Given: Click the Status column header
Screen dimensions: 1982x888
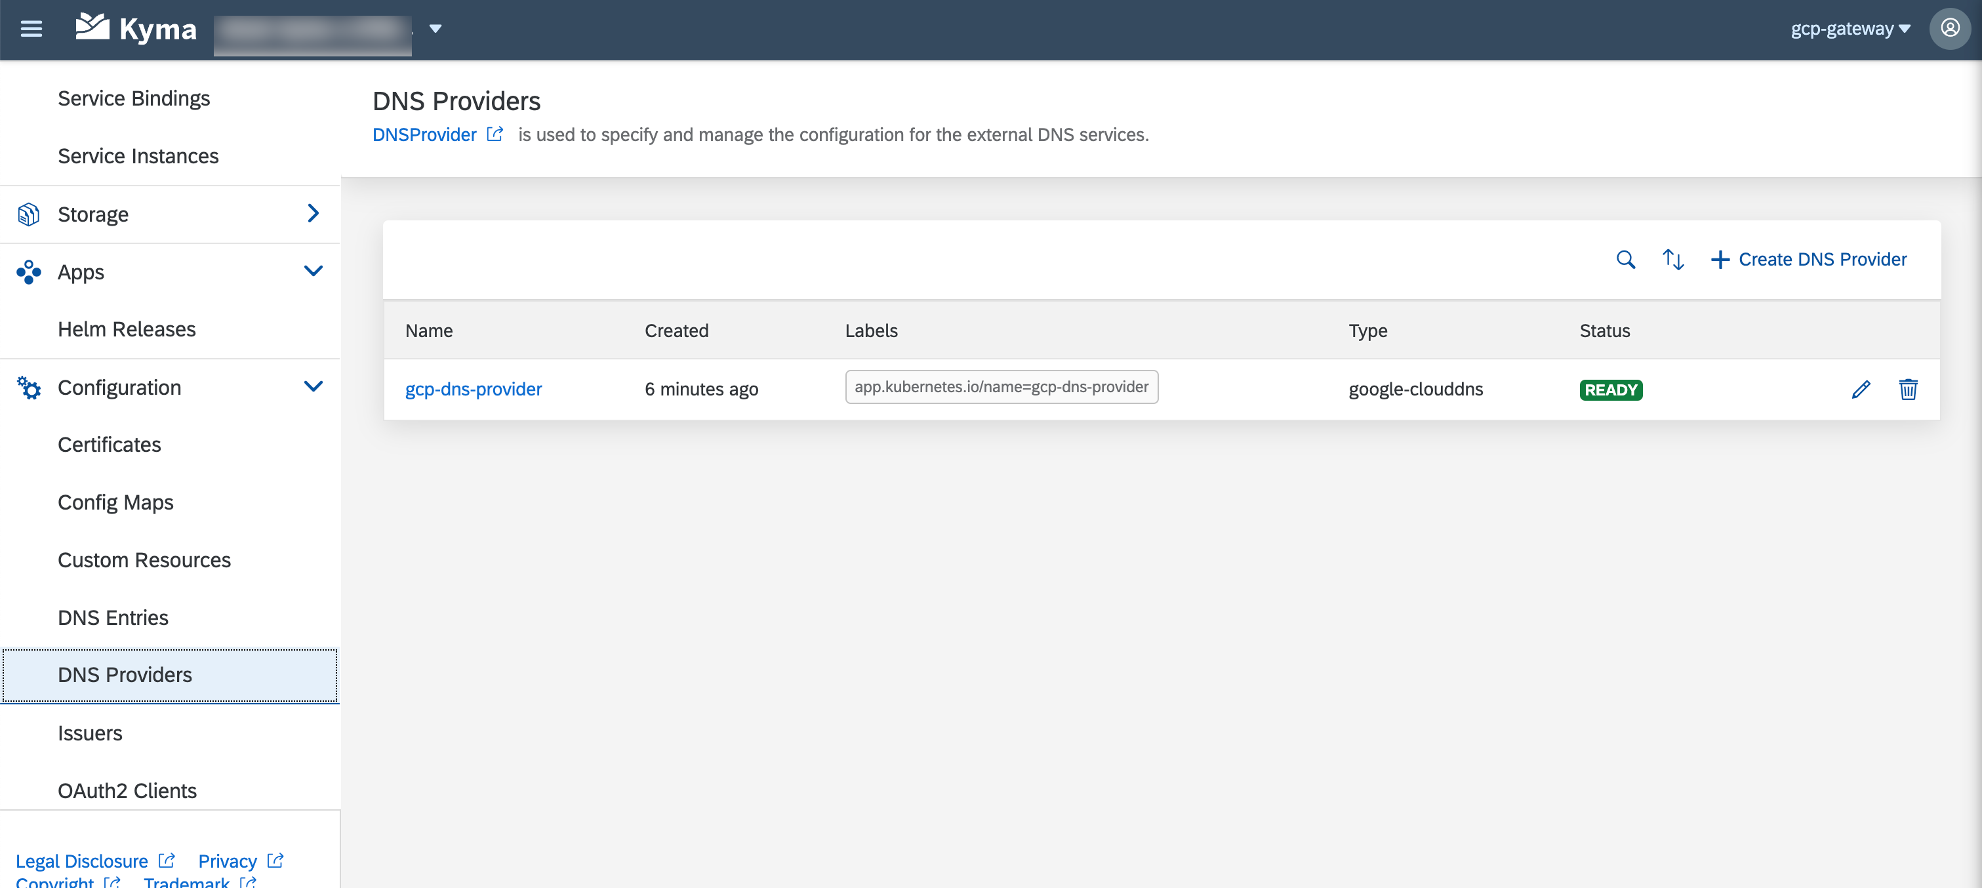Looking at the screenshot, I should [1605, 331].
